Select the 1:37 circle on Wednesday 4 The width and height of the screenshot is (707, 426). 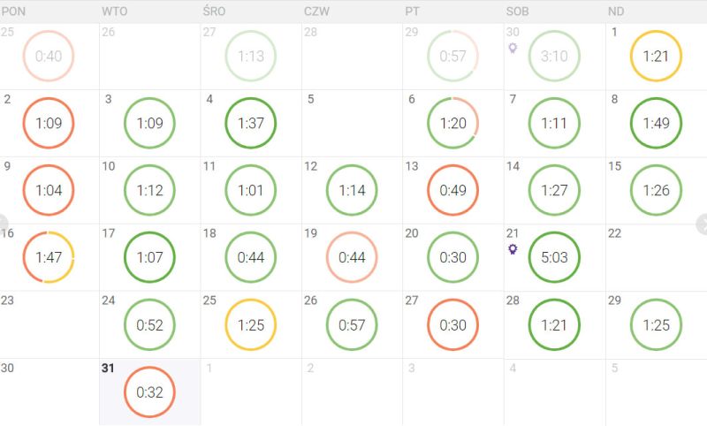[251, 123]
